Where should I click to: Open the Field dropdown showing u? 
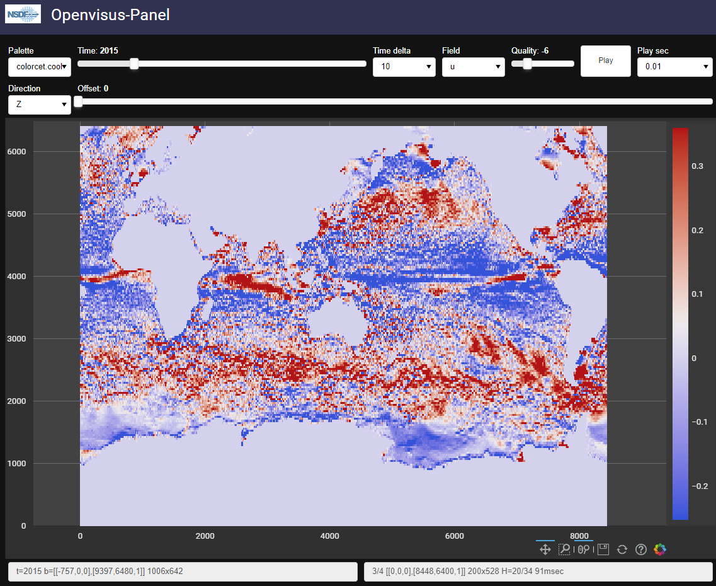(x=474, y=67)
